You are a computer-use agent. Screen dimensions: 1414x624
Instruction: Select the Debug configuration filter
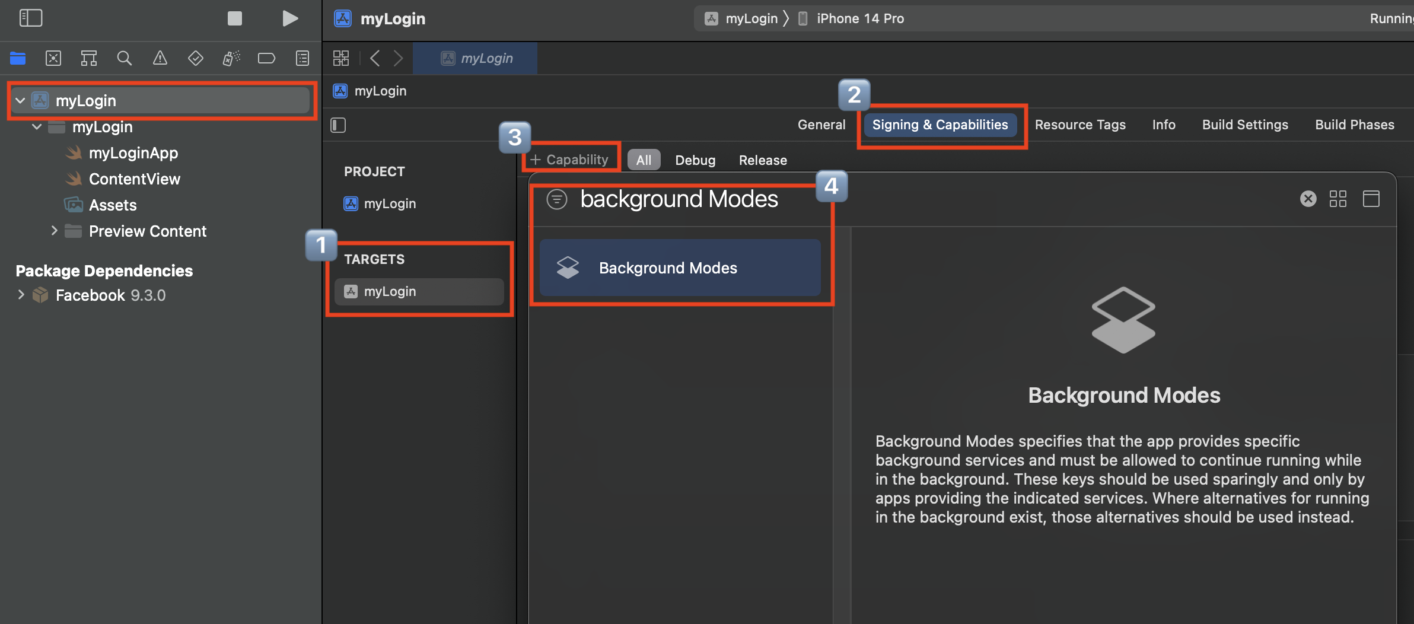[695, 160]
